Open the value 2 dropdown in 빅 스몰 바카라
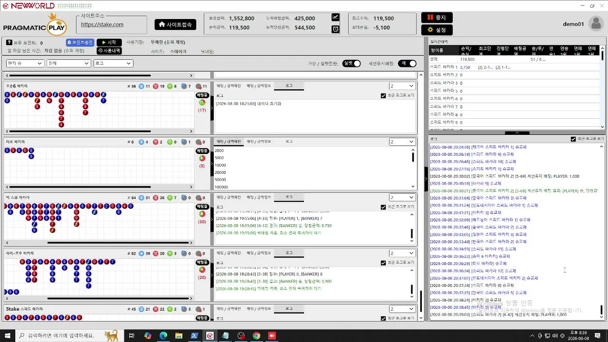 point(402,197)
